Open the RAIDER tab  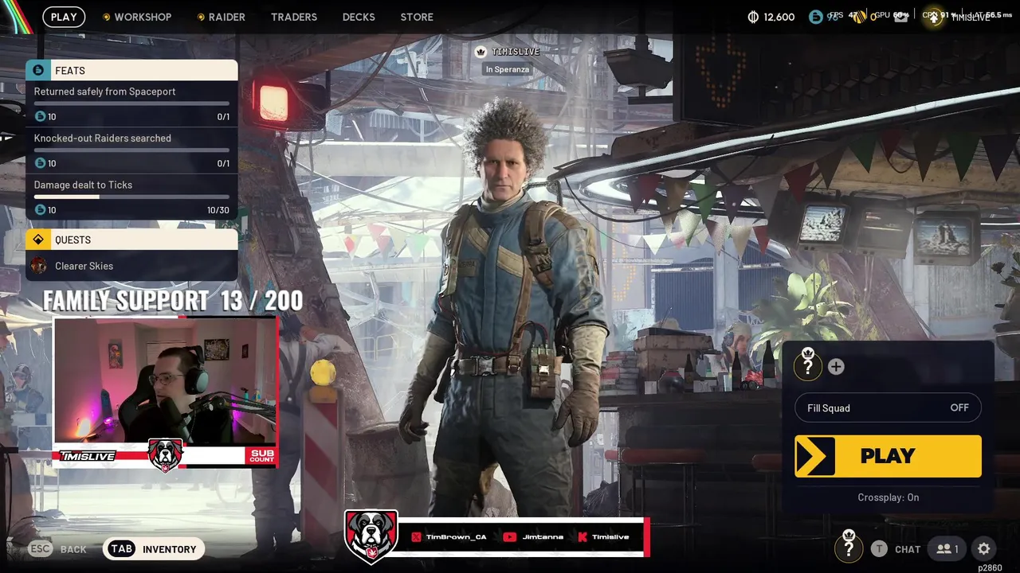(221, 17)
